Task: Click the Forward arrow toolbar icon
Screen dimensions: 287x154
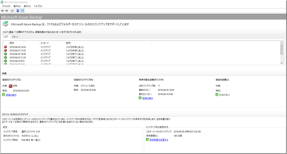Action: [x=6, y=11]
